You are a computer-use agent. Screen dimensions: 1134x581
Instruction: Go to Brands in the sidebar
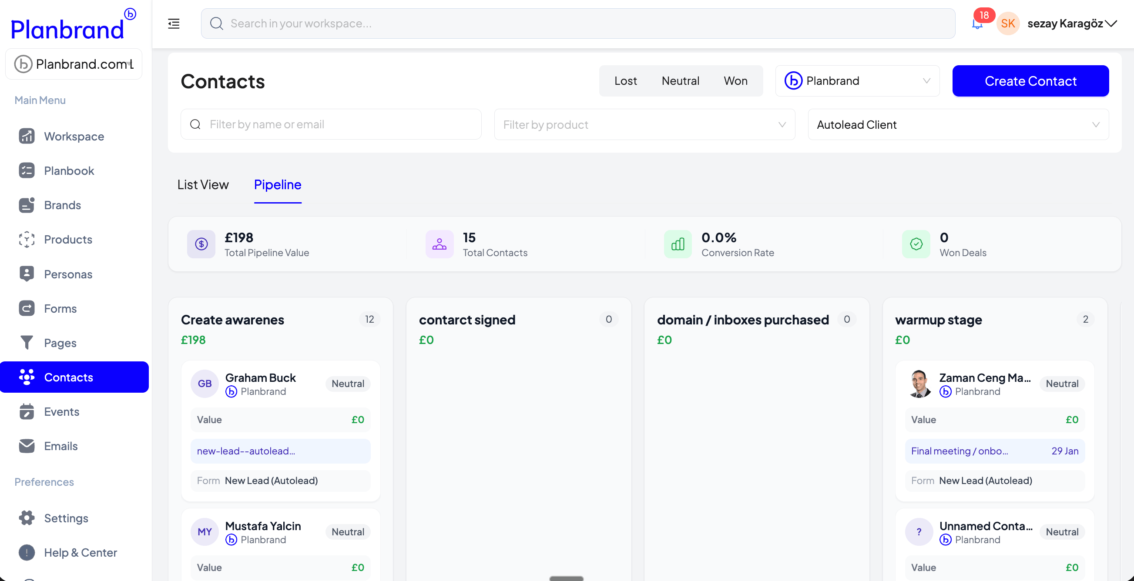coord(62,205)
